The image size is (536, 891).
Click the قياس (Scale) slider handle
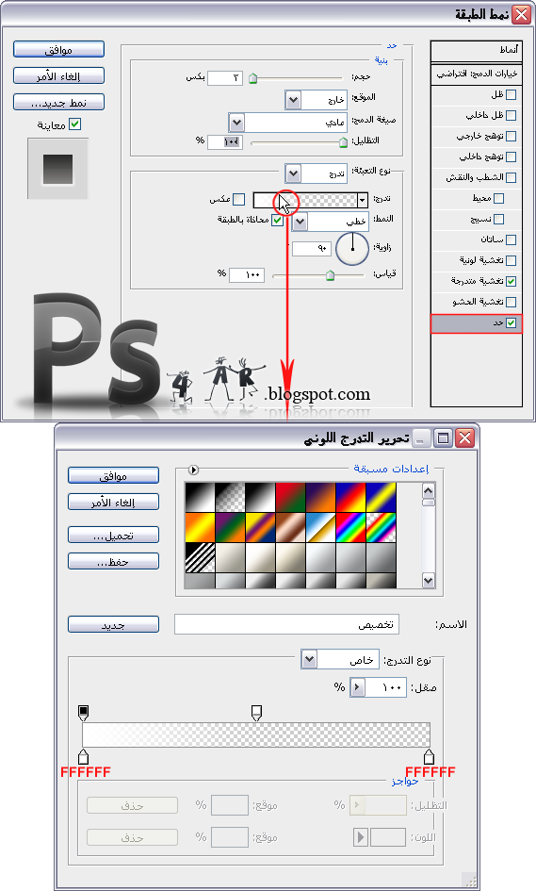point(330,275)
